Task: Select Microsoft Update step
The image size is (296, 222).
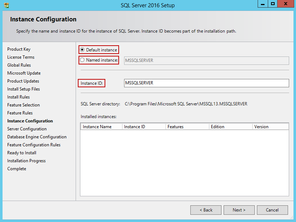Action: (x=24, y=73)
